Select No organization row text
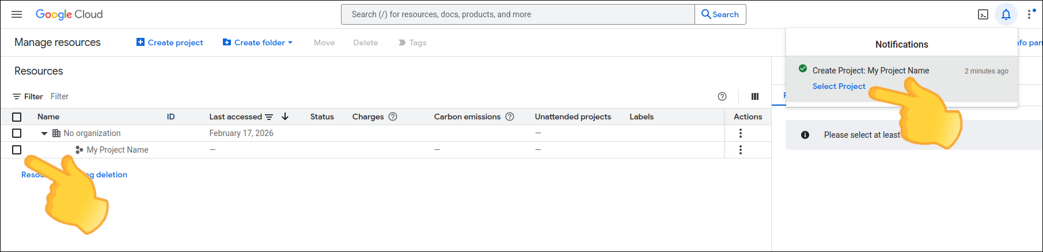Viewport: 1043px width, 252px height. click(x=92, y=133)
